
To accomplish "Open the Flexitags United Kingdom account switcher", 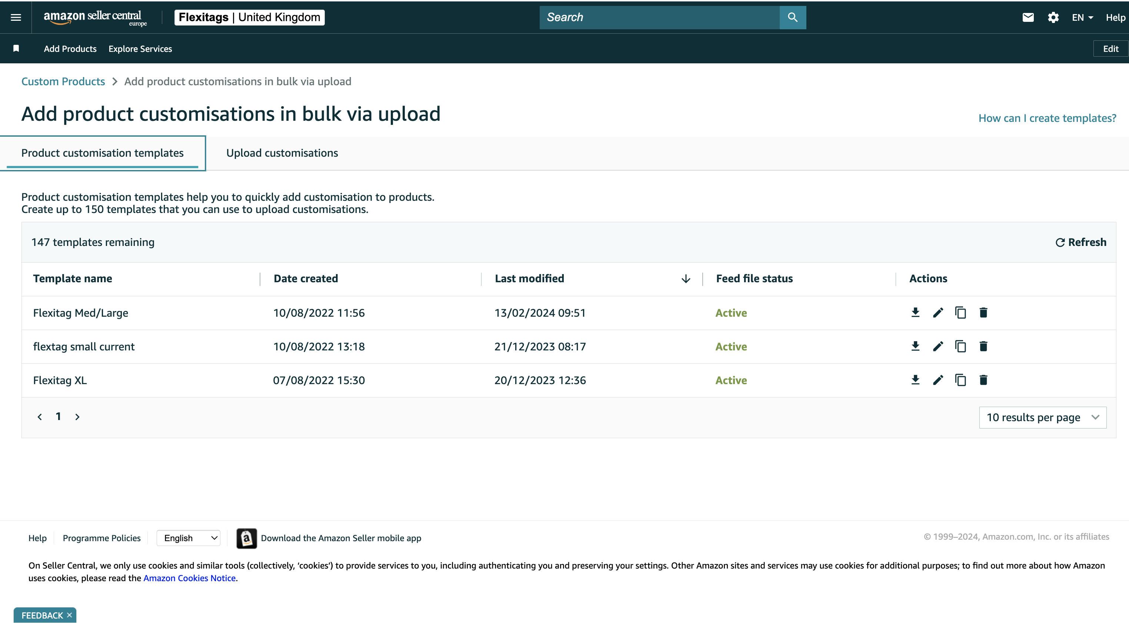I will click(249, 17).
